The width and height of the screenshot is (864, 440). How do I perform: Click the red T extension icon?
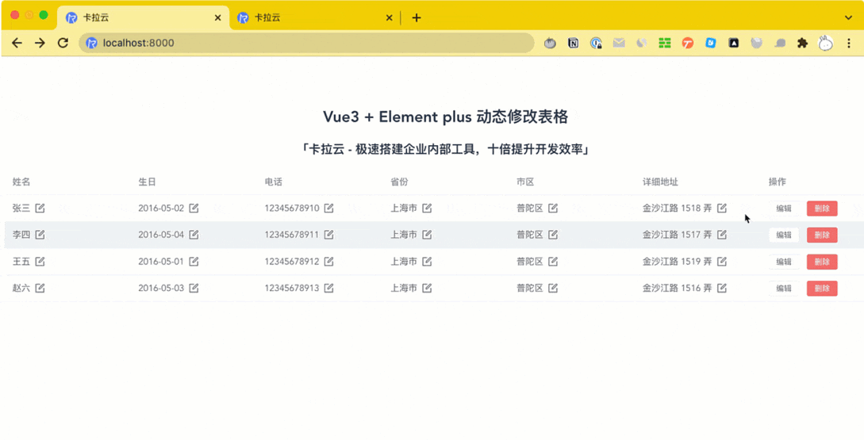[x=688, y=43]
